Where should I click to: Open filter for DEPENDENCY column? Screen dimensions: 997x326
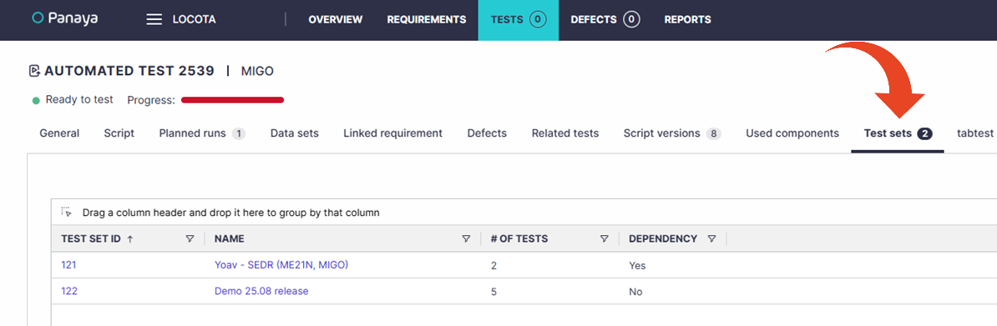pos(711,239)
